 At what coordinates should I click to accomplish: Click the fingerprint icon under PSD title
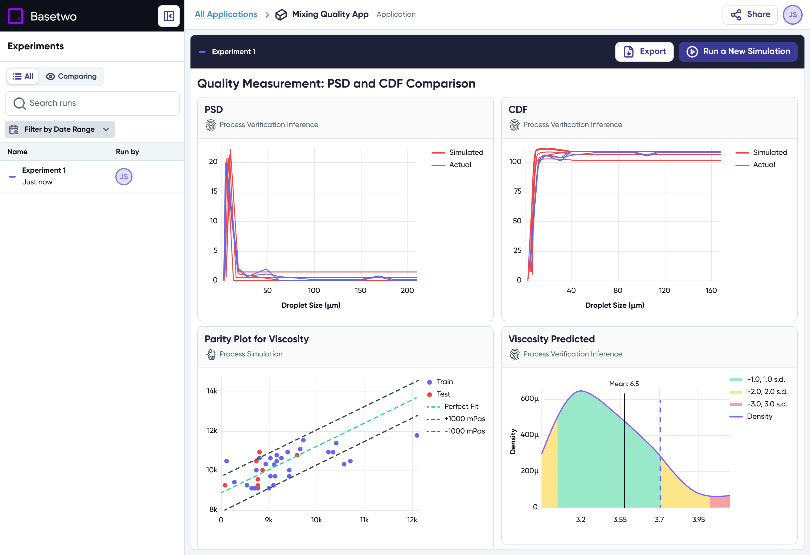211,125
